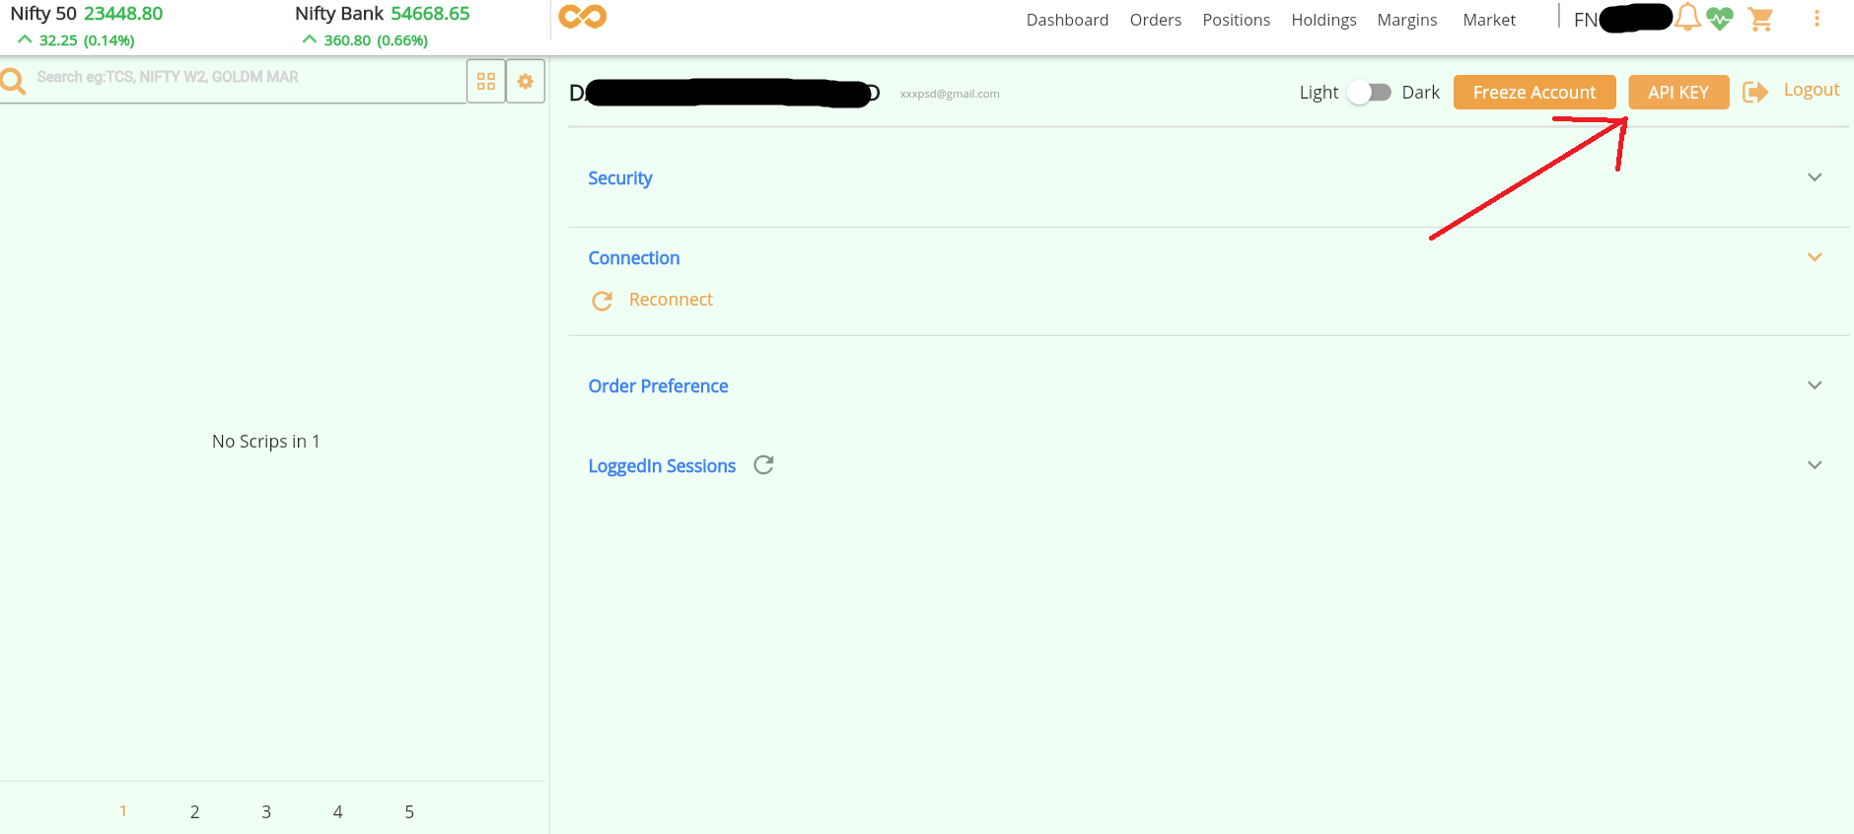Click the infinity logo icon
This screenshot has height=834, width=1854.
583,17
